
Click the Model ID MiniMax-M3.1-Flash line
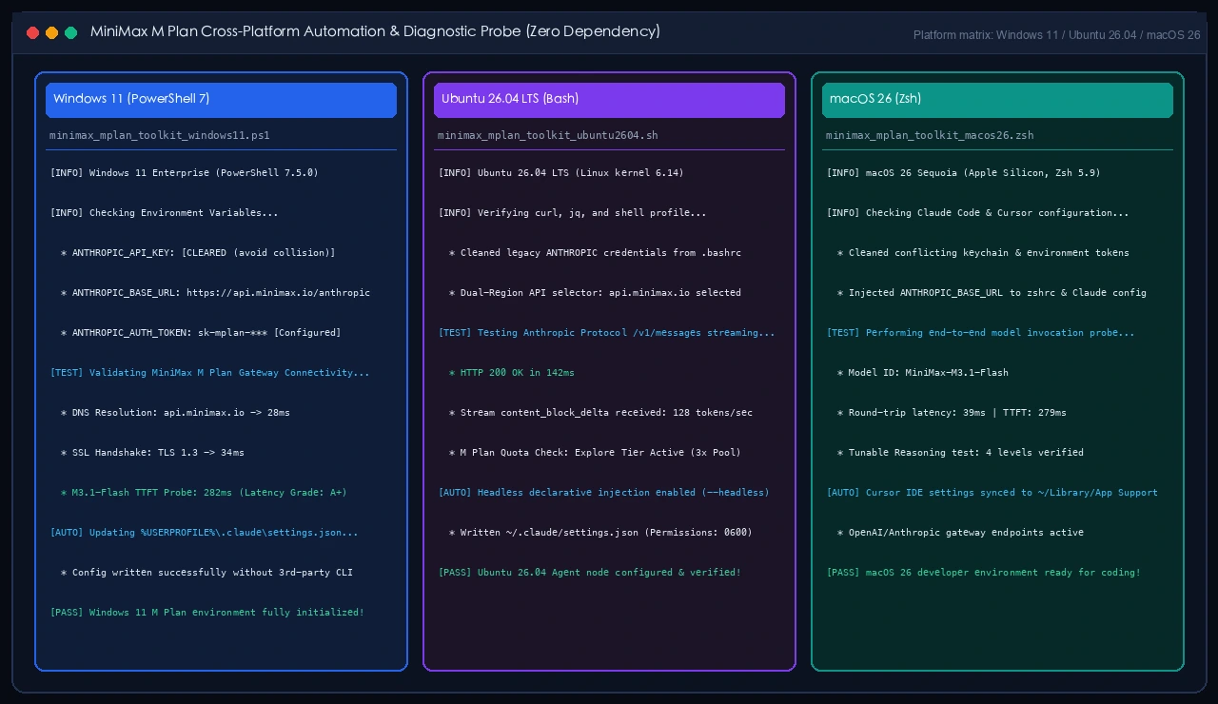click(x=922, y=373)
